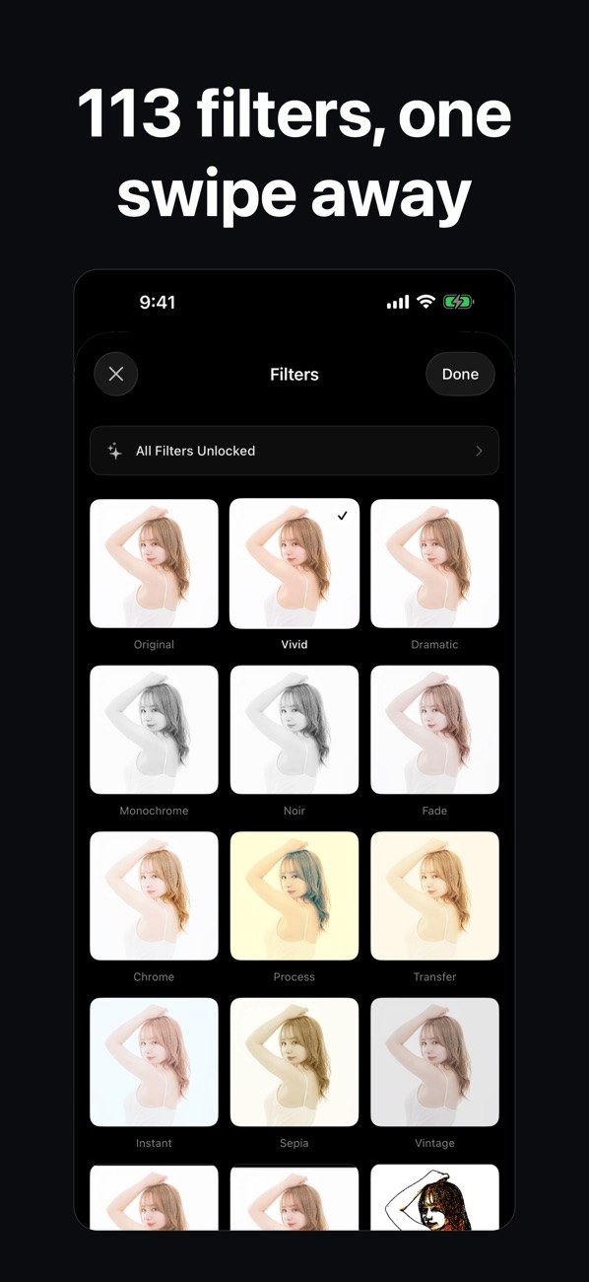Click the Transfer label text
The width and height of the screenshot is (589, 1282).
tap(434, 976)
